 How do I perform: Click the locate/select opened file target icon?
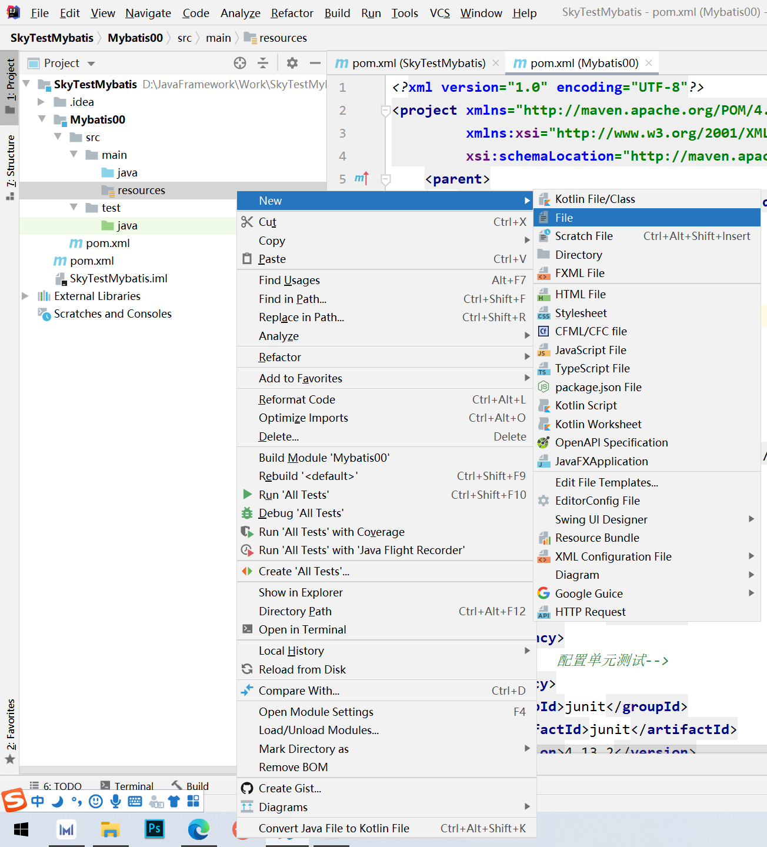click(239, 63)
